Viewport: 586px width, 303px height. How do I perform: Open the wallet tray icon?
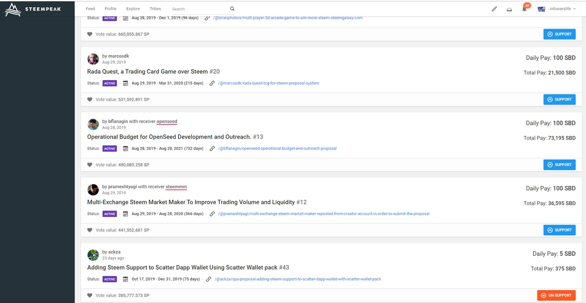[x=509, y=9]
